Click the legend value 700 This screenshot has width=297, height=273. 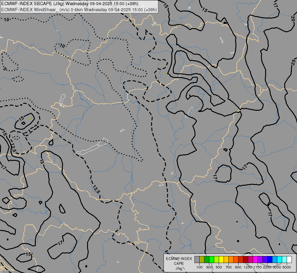click(x=229, y=267)
